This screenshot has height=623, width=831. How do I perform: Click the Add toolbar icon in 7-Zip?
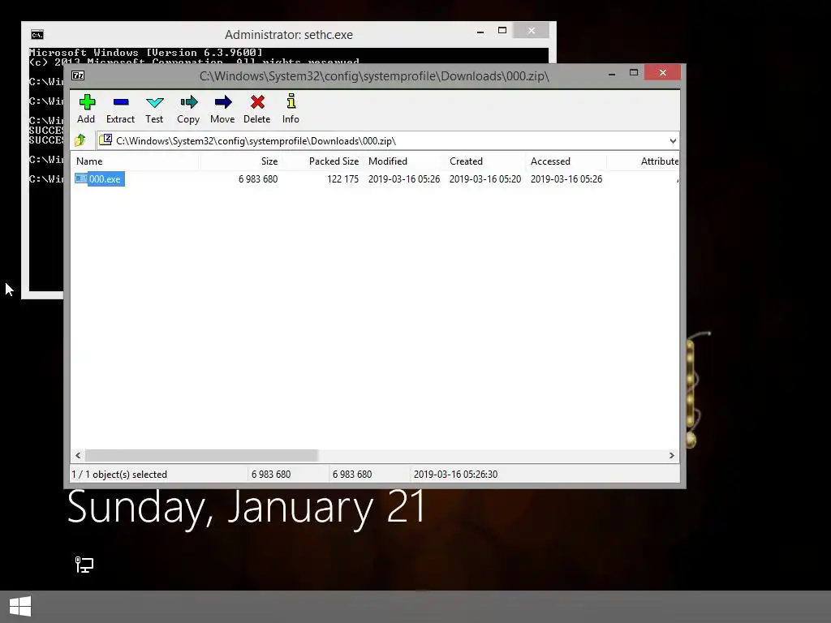87,102
